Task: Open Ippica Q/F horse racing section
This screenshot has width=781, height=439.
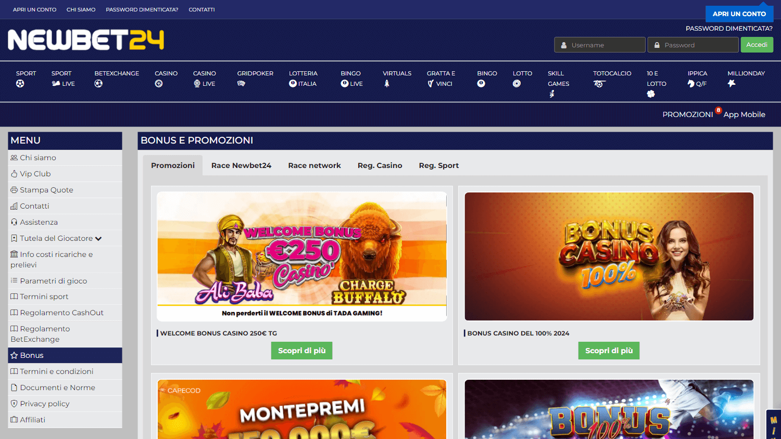Action: [x=697, y=79]
